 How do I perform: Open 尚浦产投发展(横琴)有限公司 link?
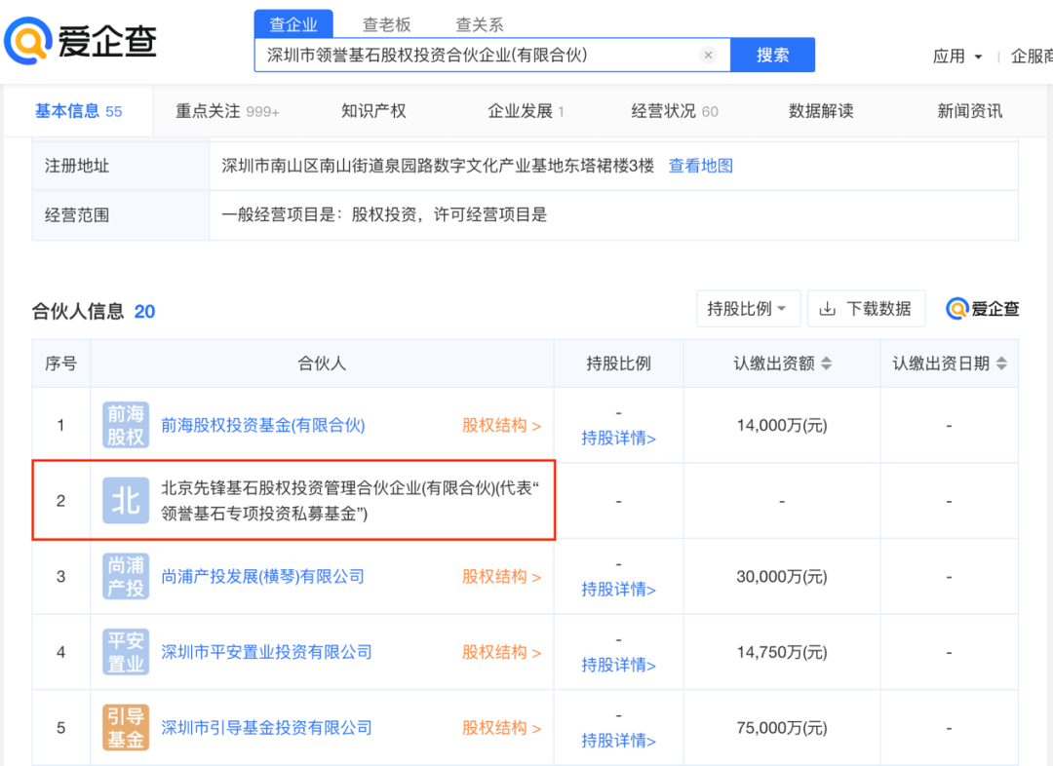coord(262,577)
